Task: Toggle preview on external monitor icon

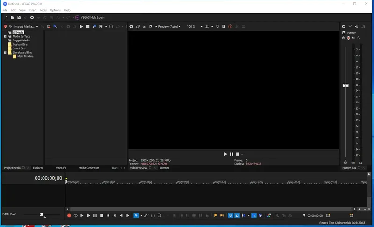Action: (138, 27)
